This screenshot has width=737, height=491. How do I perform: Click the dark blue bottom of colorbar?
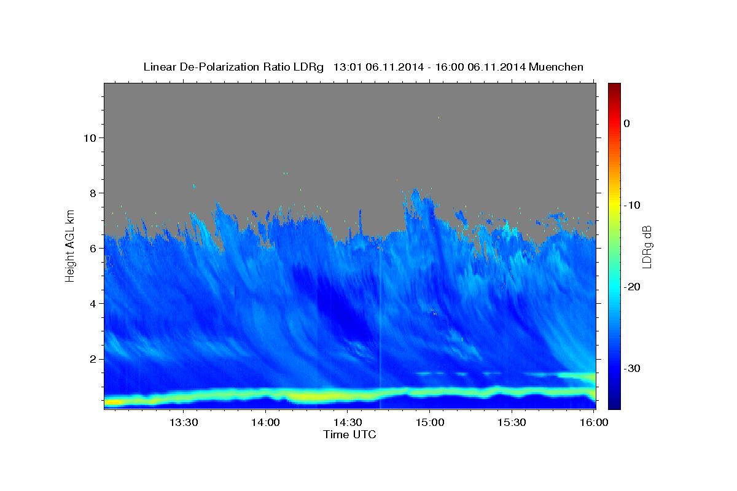coord(614,404)
